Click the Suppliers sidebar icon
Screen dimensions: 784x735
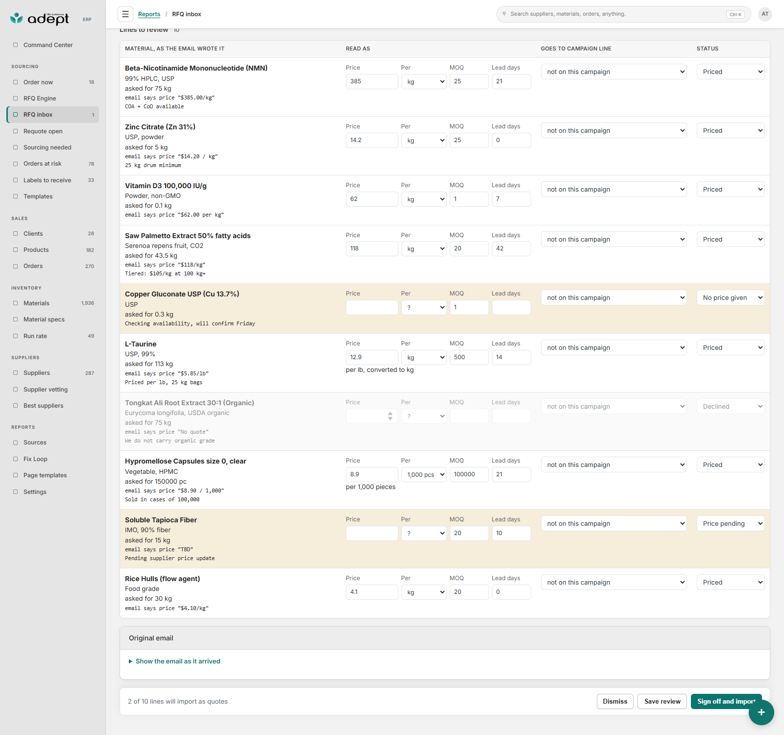click(15, 373)
